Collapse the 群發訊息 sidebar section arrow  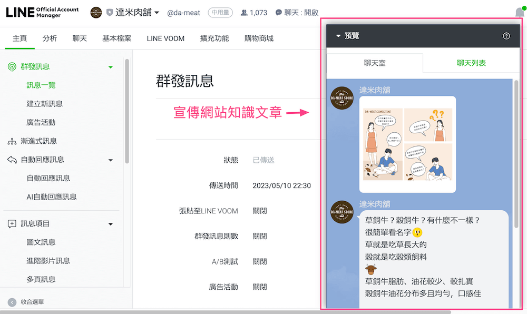coord(110,67)
